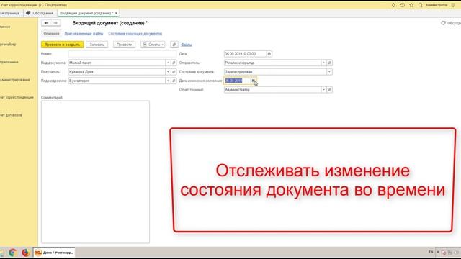Open the Состояния входящих документов section
This screenshot has width=461, height=259.
[x=135, y=34]
